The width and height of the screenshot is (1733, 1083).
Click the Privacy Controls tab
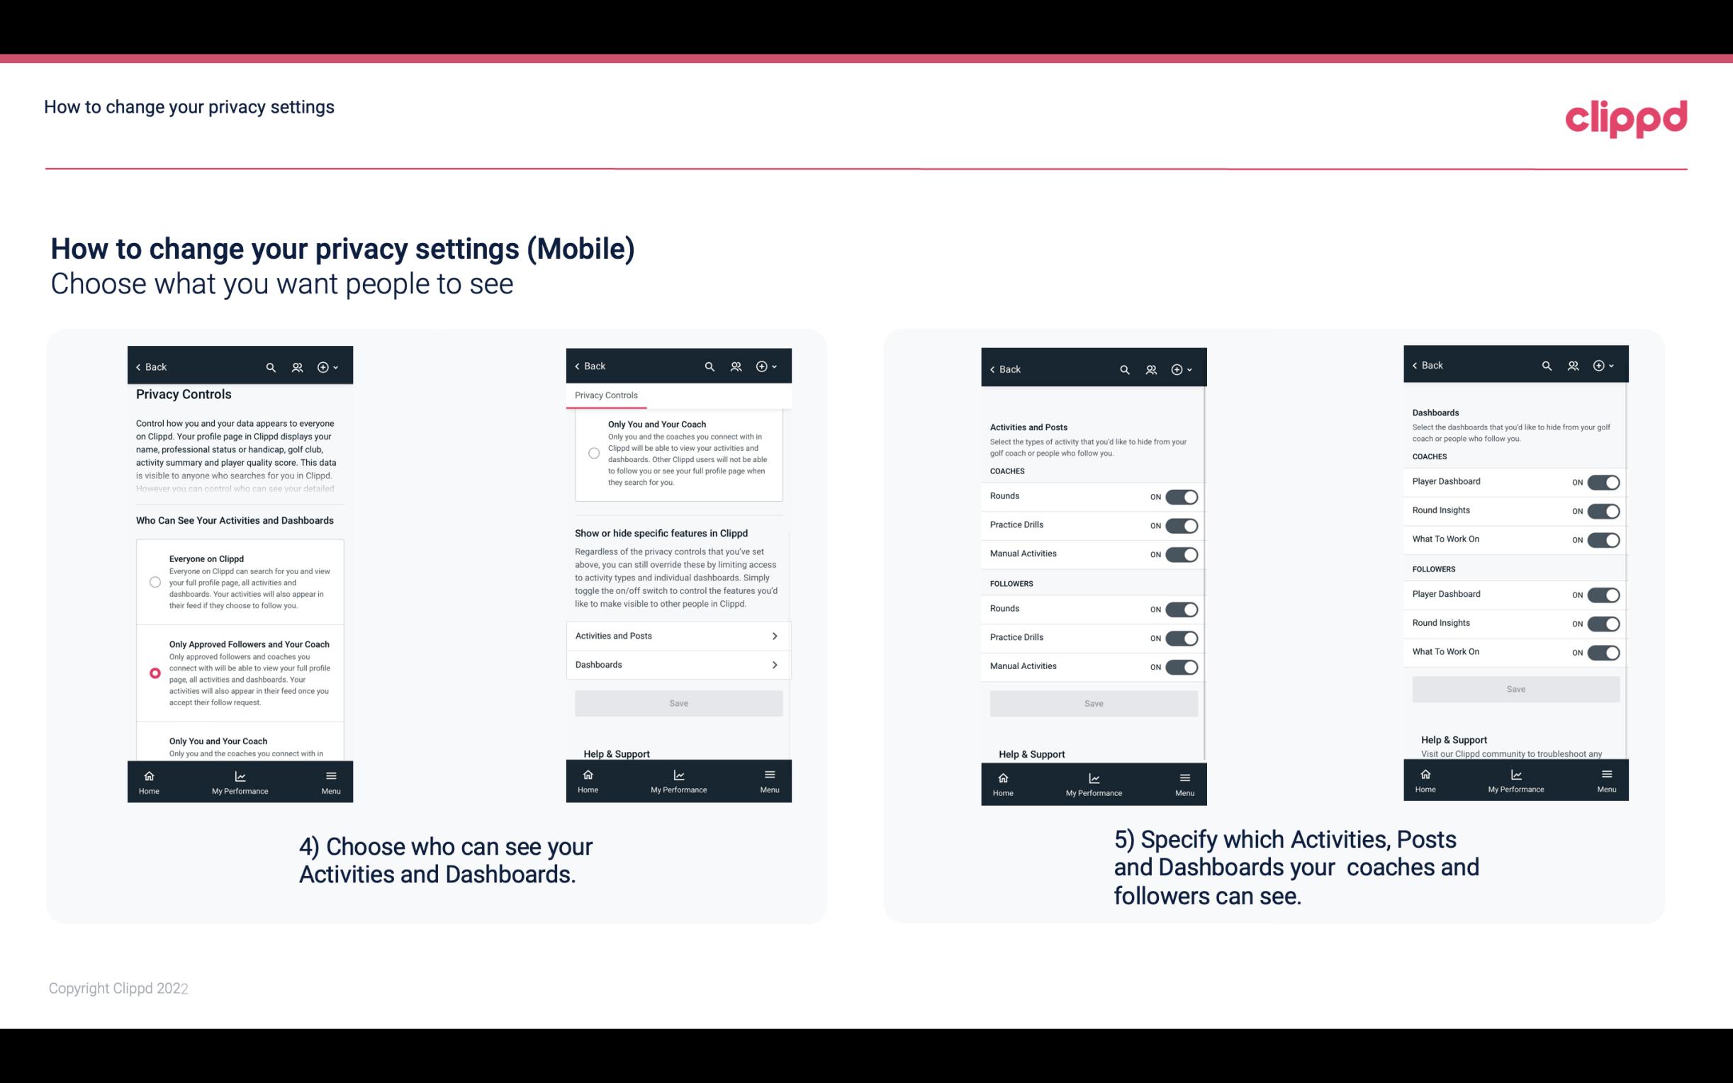click(605, 395)
